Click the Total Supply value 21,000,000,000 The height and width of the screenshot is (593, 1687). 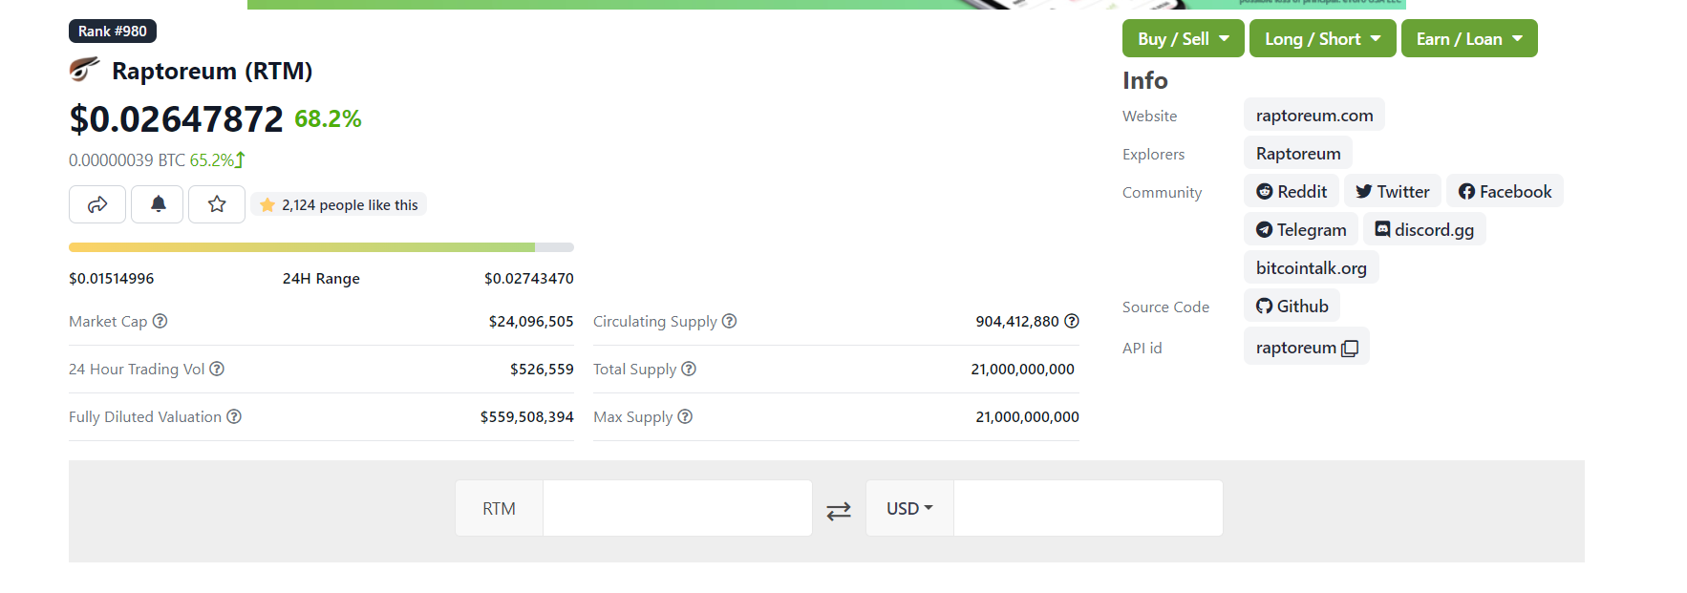1023,369
